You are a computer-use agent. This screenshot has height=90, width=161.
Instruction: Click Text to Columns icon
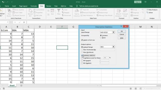click(x=77, y=13)
